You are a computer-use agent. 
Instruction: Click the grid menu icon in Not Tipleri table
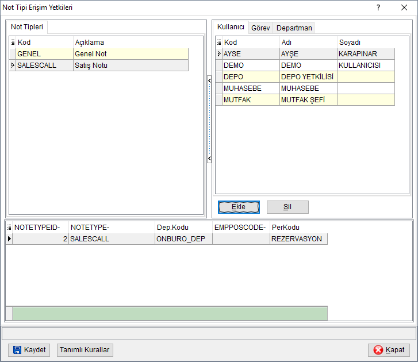click(x=13, y=43)
